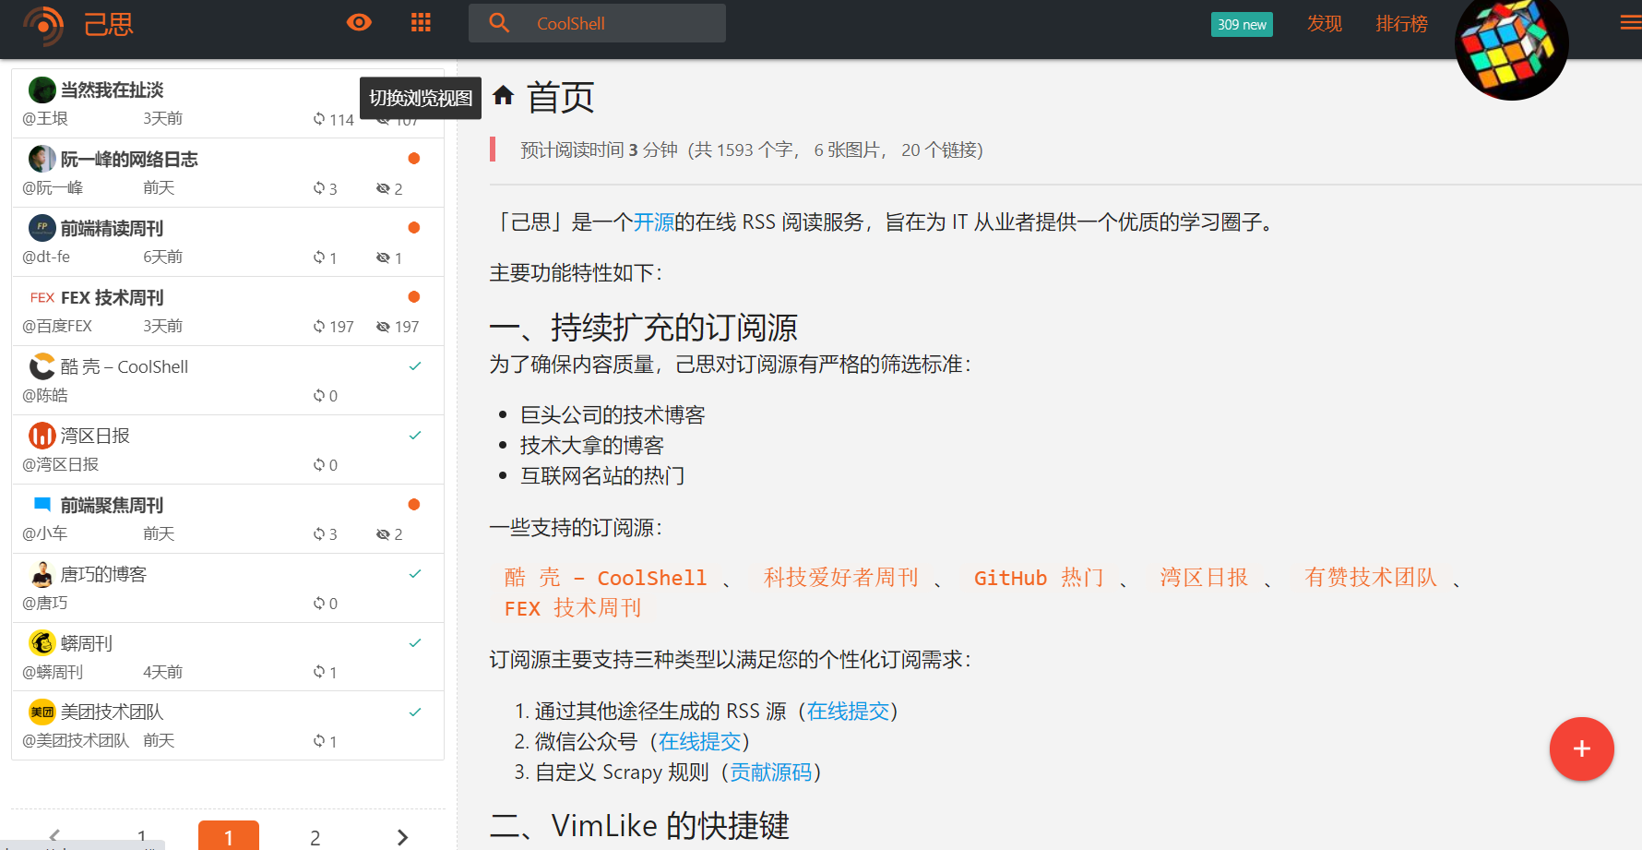Click the 前端聚焦周刊 blue icon

(x=42, y=504)
